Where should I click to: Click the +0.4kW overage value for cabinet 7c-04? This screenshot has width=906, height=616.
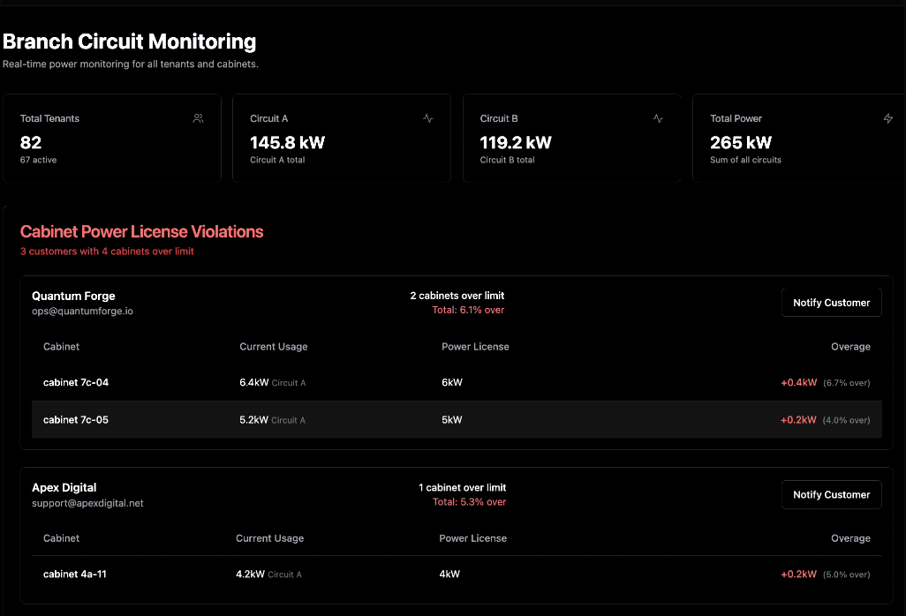click(x=798, y=382)
